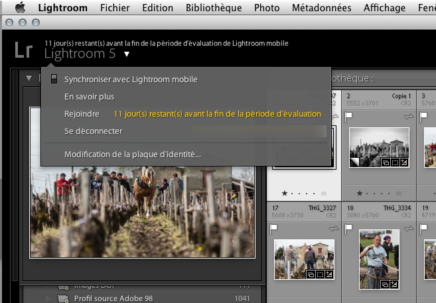Click the develop adjustments badge on photo 18
This screenshot has width=436, height=303.
pyautogui.click(x=394, y=284)
